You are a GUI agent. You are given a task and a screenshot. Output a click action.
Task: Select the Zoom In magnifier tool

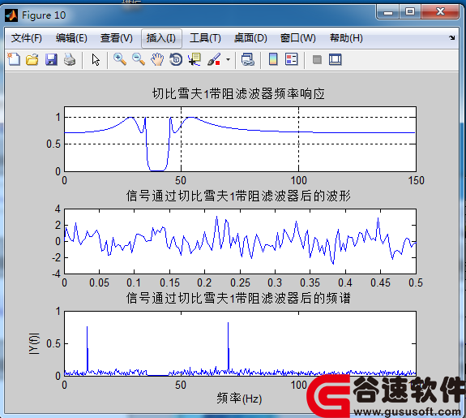120,59
